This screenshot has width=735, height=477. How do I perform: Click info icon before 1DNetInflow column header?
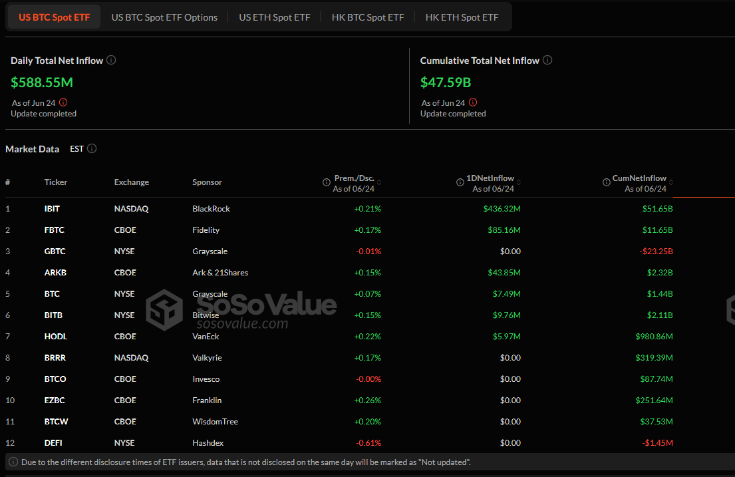click(x=460, y=182)
